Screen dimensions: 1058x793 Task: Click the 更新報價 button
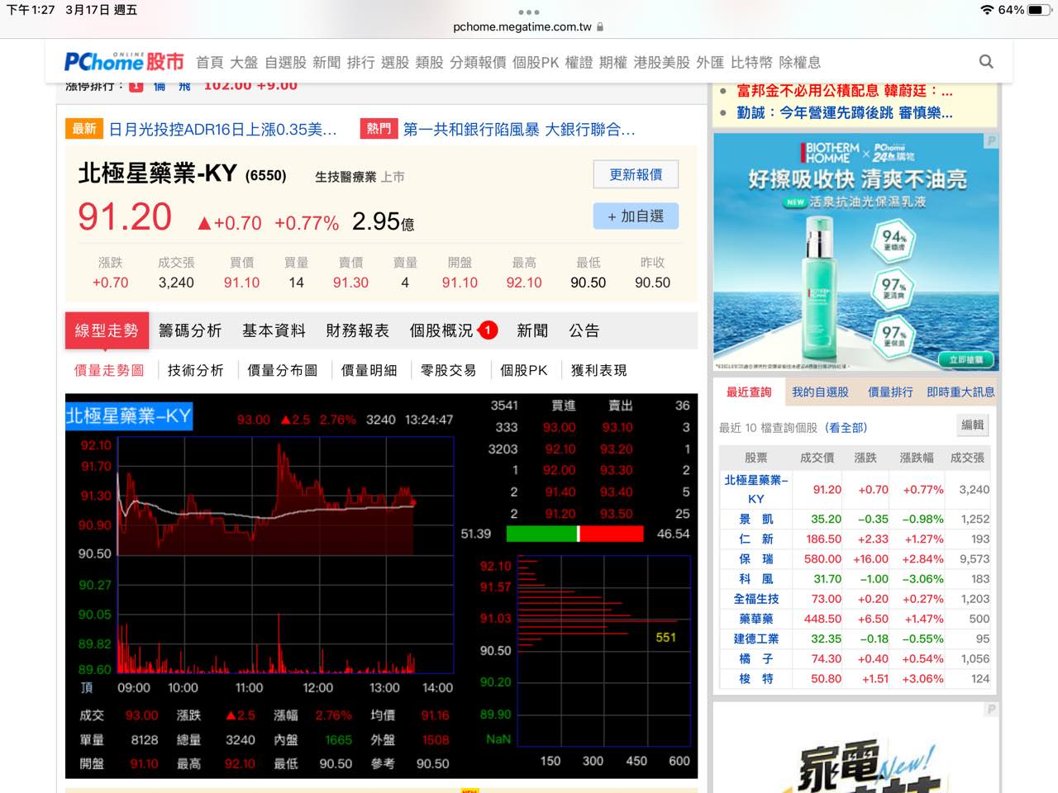636,174
